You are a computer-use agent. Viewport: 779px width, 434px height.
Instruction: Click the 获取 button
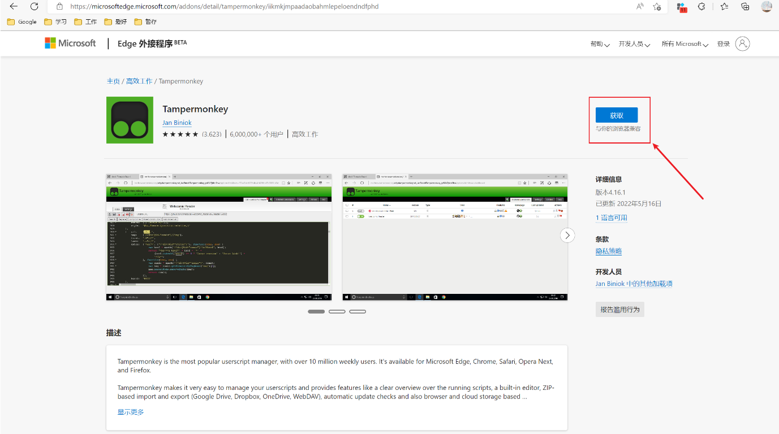click(617, 115)
